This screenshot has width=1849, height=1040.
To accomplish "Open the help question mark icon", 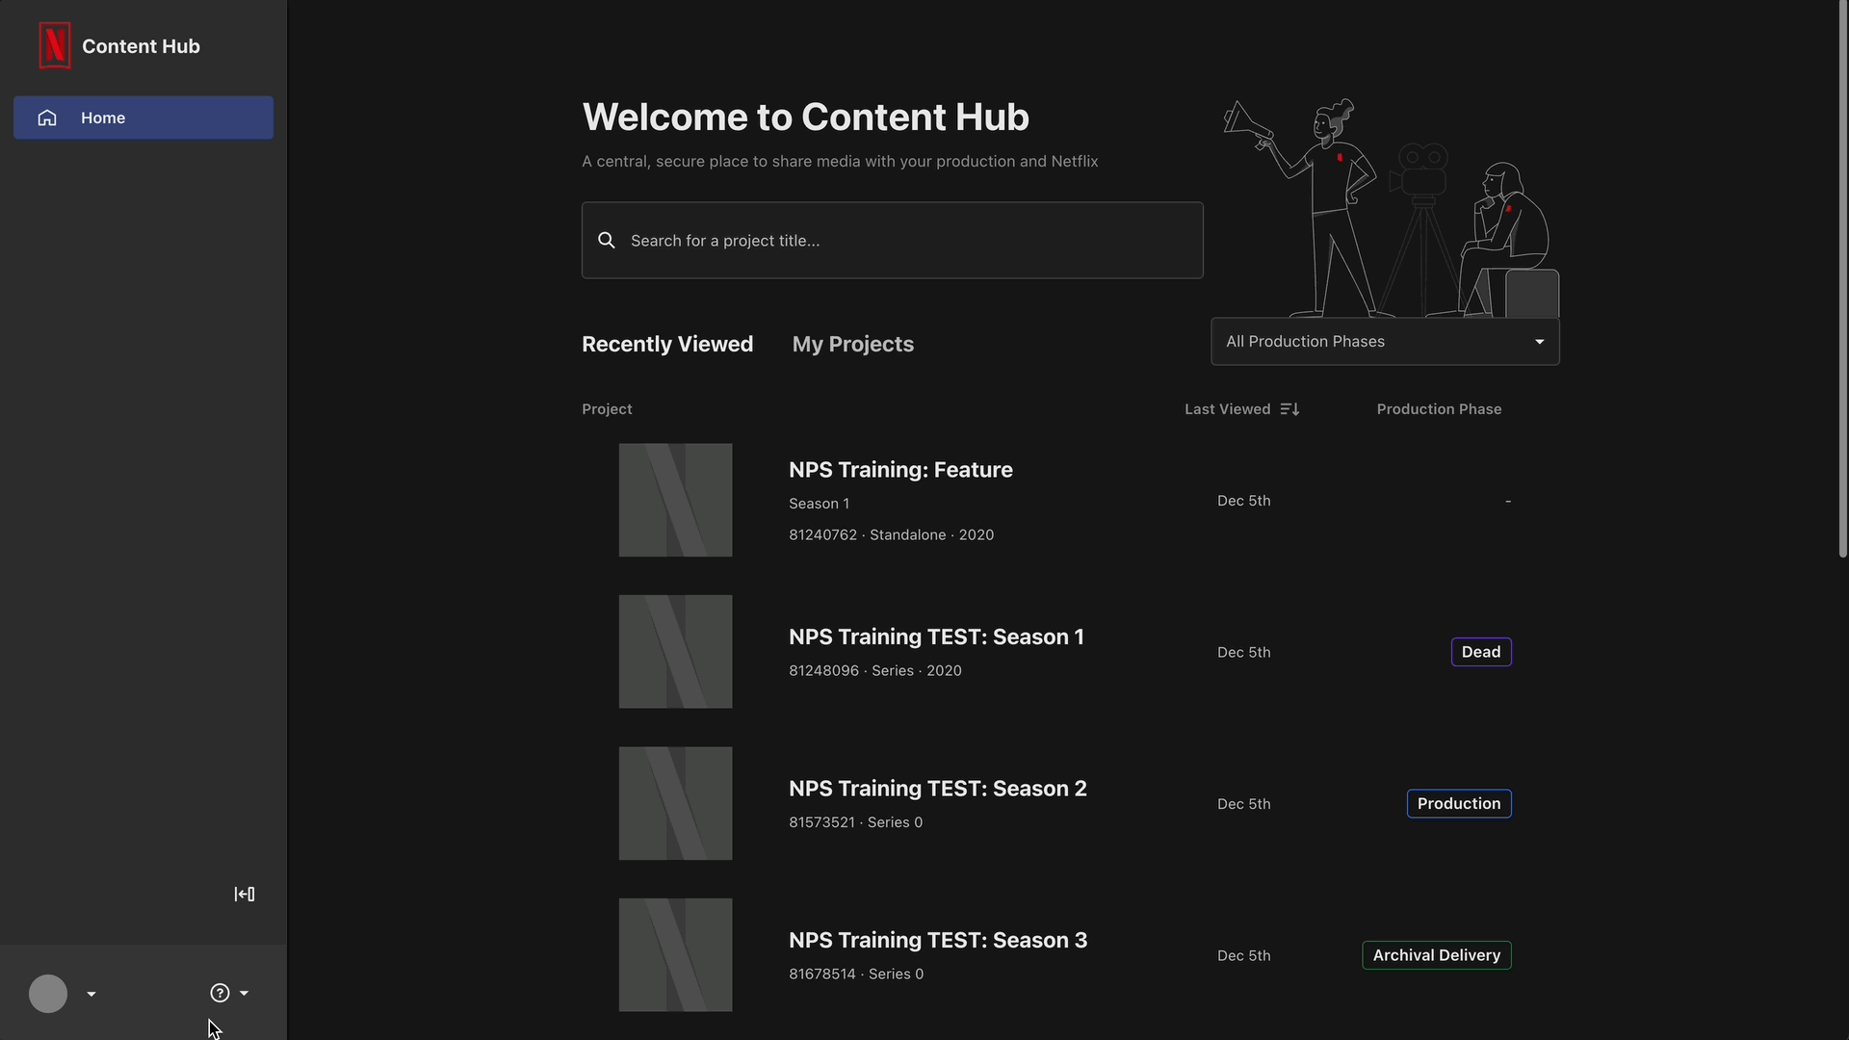I will click(x=220, y=993).
